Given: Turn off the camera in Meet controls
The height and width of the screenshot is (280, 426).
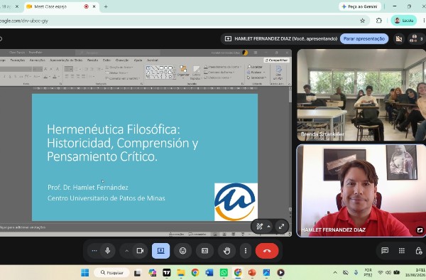Looking at the screenshot, I should (140, 251).
